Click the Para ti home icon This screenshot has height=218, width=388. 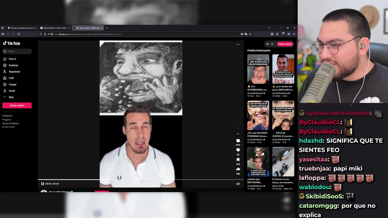(5, 59)
